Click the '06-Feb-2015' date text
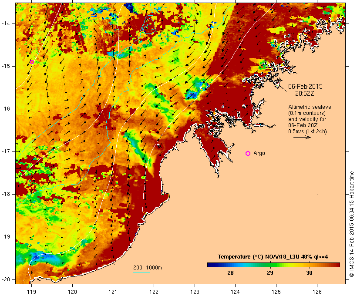 tap(305, 87)
